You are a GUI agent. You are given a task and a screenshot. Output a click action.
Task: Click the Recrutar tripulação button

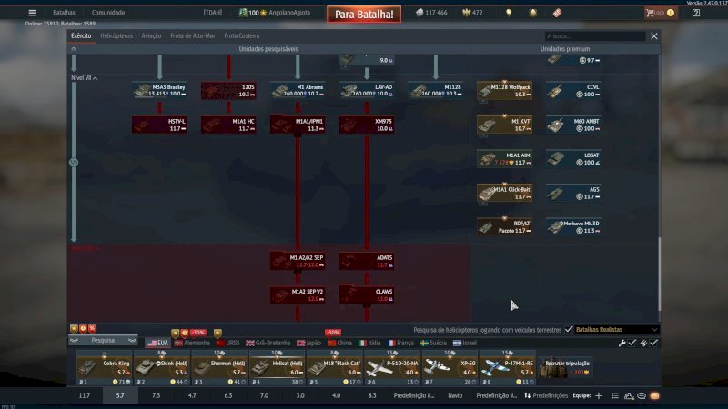(566, 366)
